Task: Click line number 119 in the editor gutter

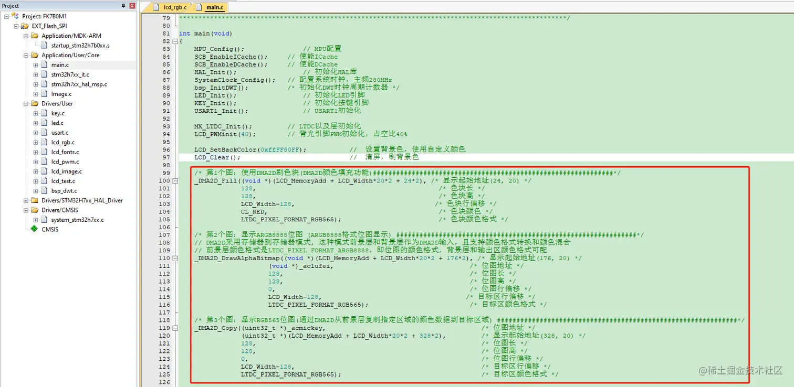Action: pyautogui.click(x=164, y=328)
